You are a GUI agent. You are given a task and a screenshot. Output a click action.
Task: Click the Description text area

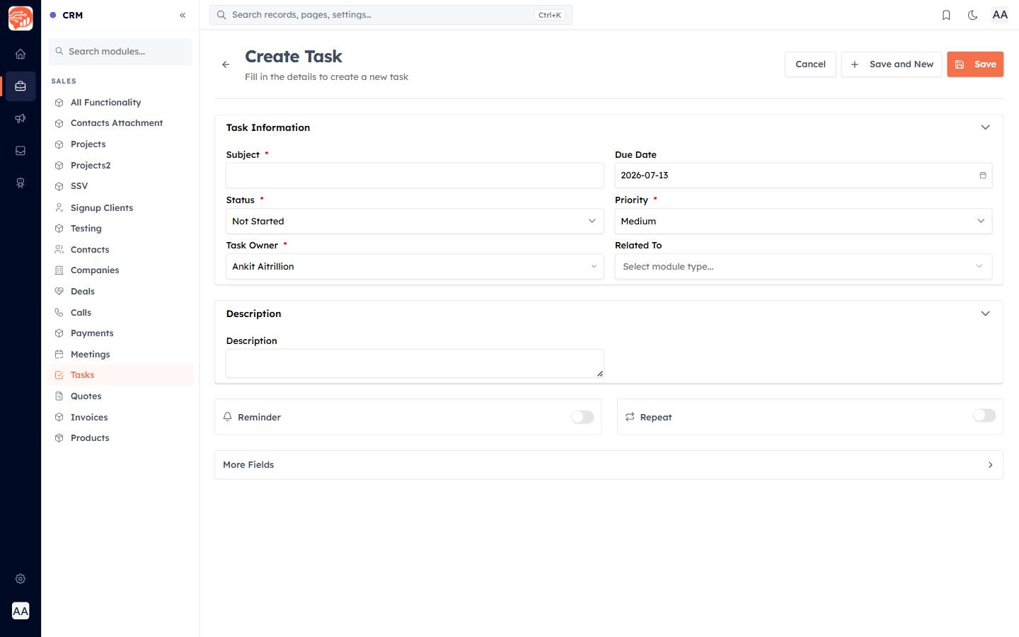pos(415,363)
